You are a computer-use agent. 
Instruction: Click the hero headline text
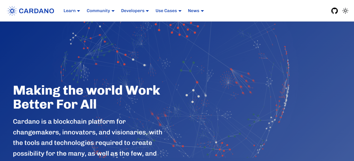point(86,97)
